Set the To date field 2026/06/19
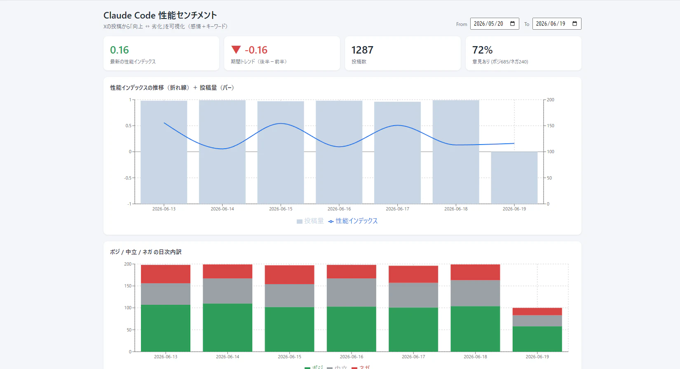 pyautogui.click(x=557, y=23)
